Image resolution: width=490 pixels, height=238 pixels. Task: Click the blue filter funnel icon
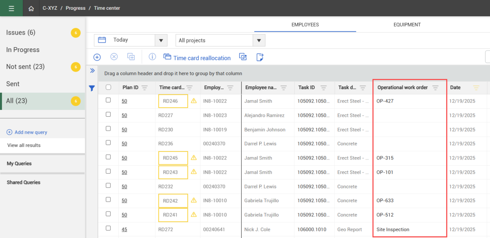click(92, 88)
